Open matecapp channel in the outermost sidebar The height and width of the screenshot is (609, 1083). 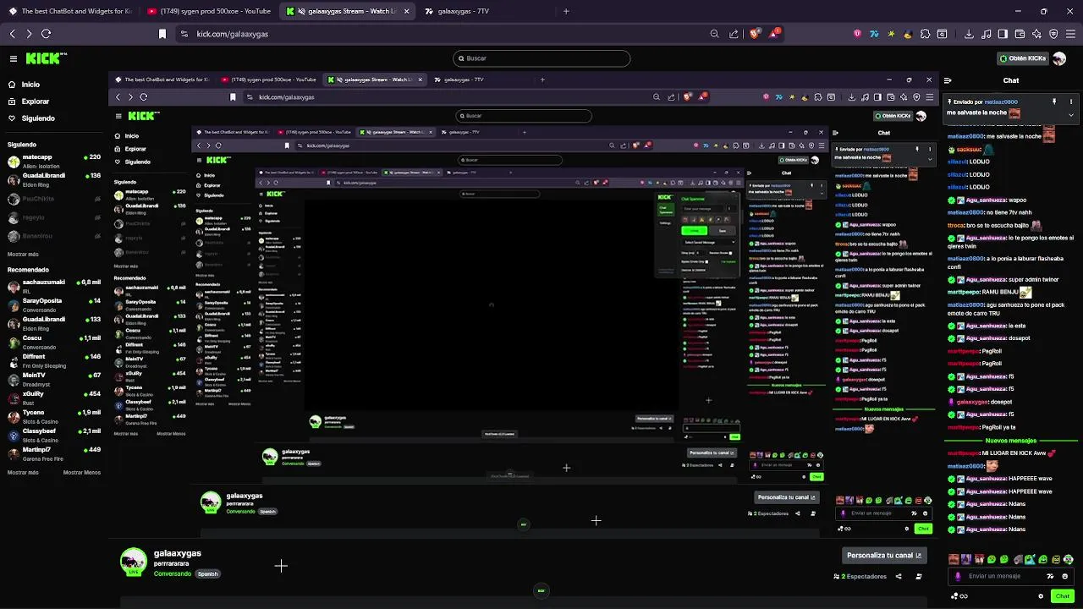point(54,162)
